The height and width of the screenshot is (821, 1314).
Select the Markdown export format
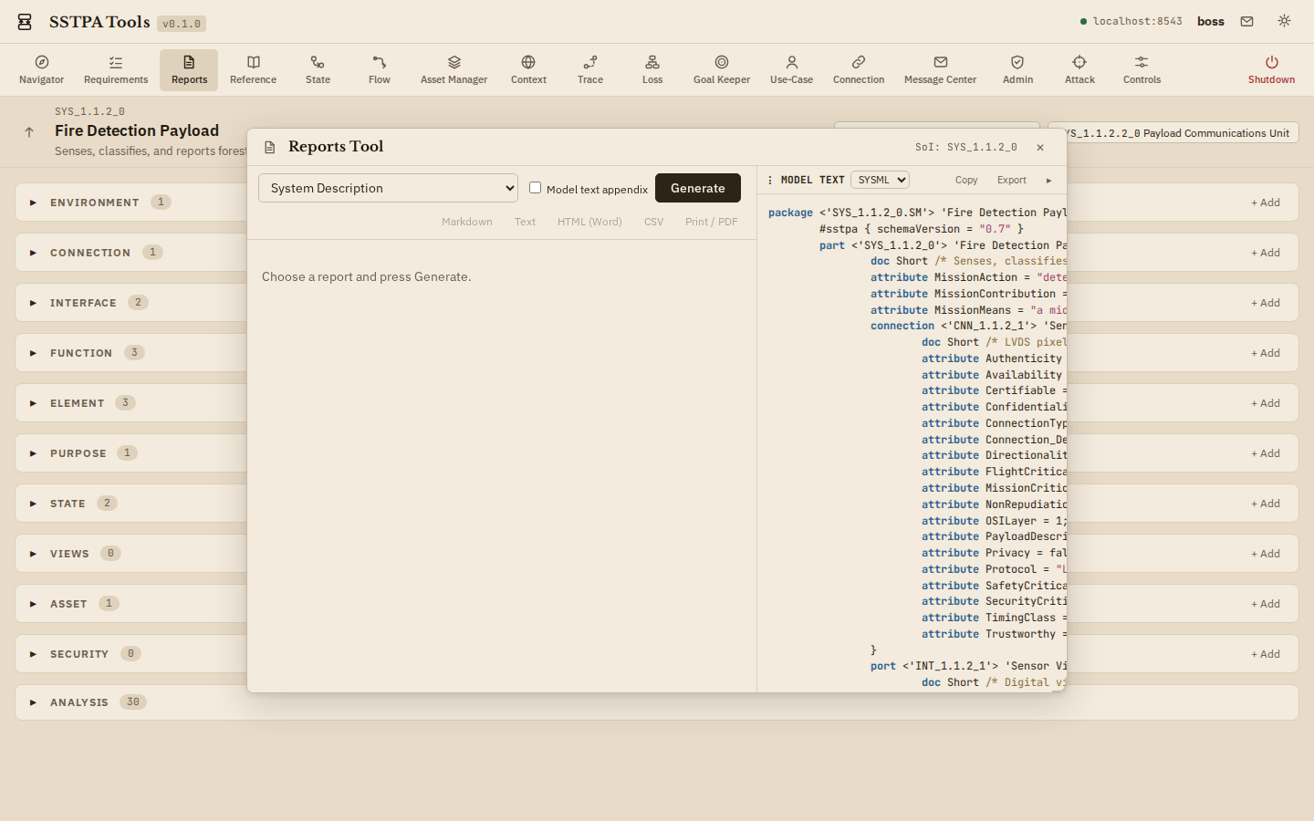466,222
